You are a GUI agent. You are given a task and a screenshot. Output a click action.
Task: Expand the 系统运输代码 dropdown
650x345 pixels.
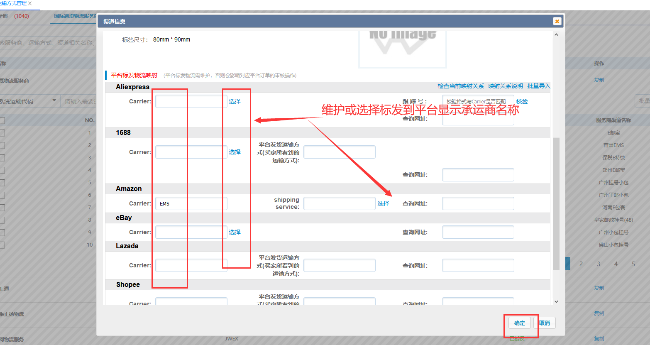54,101
